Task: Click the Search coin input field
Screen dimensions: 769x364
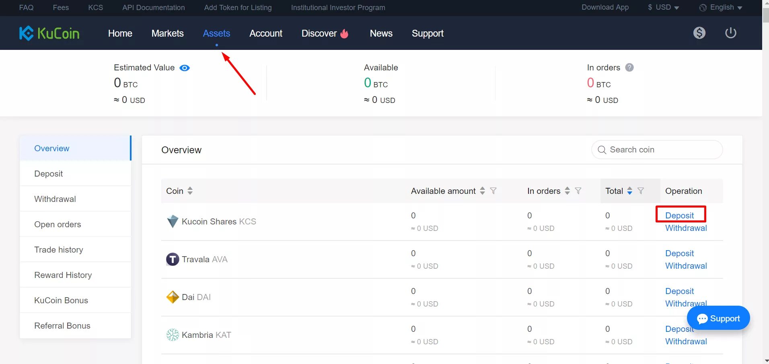Action: [x=657, y=150]
